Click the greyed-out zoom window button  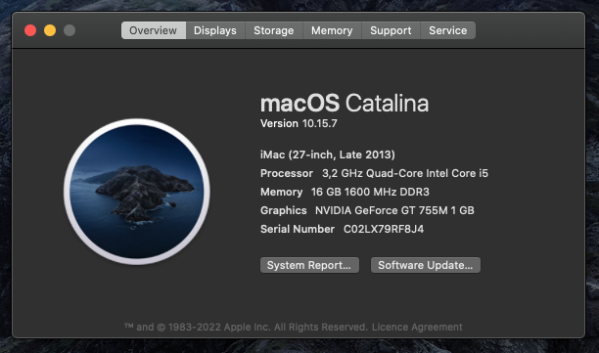click(x=69, y=30)
